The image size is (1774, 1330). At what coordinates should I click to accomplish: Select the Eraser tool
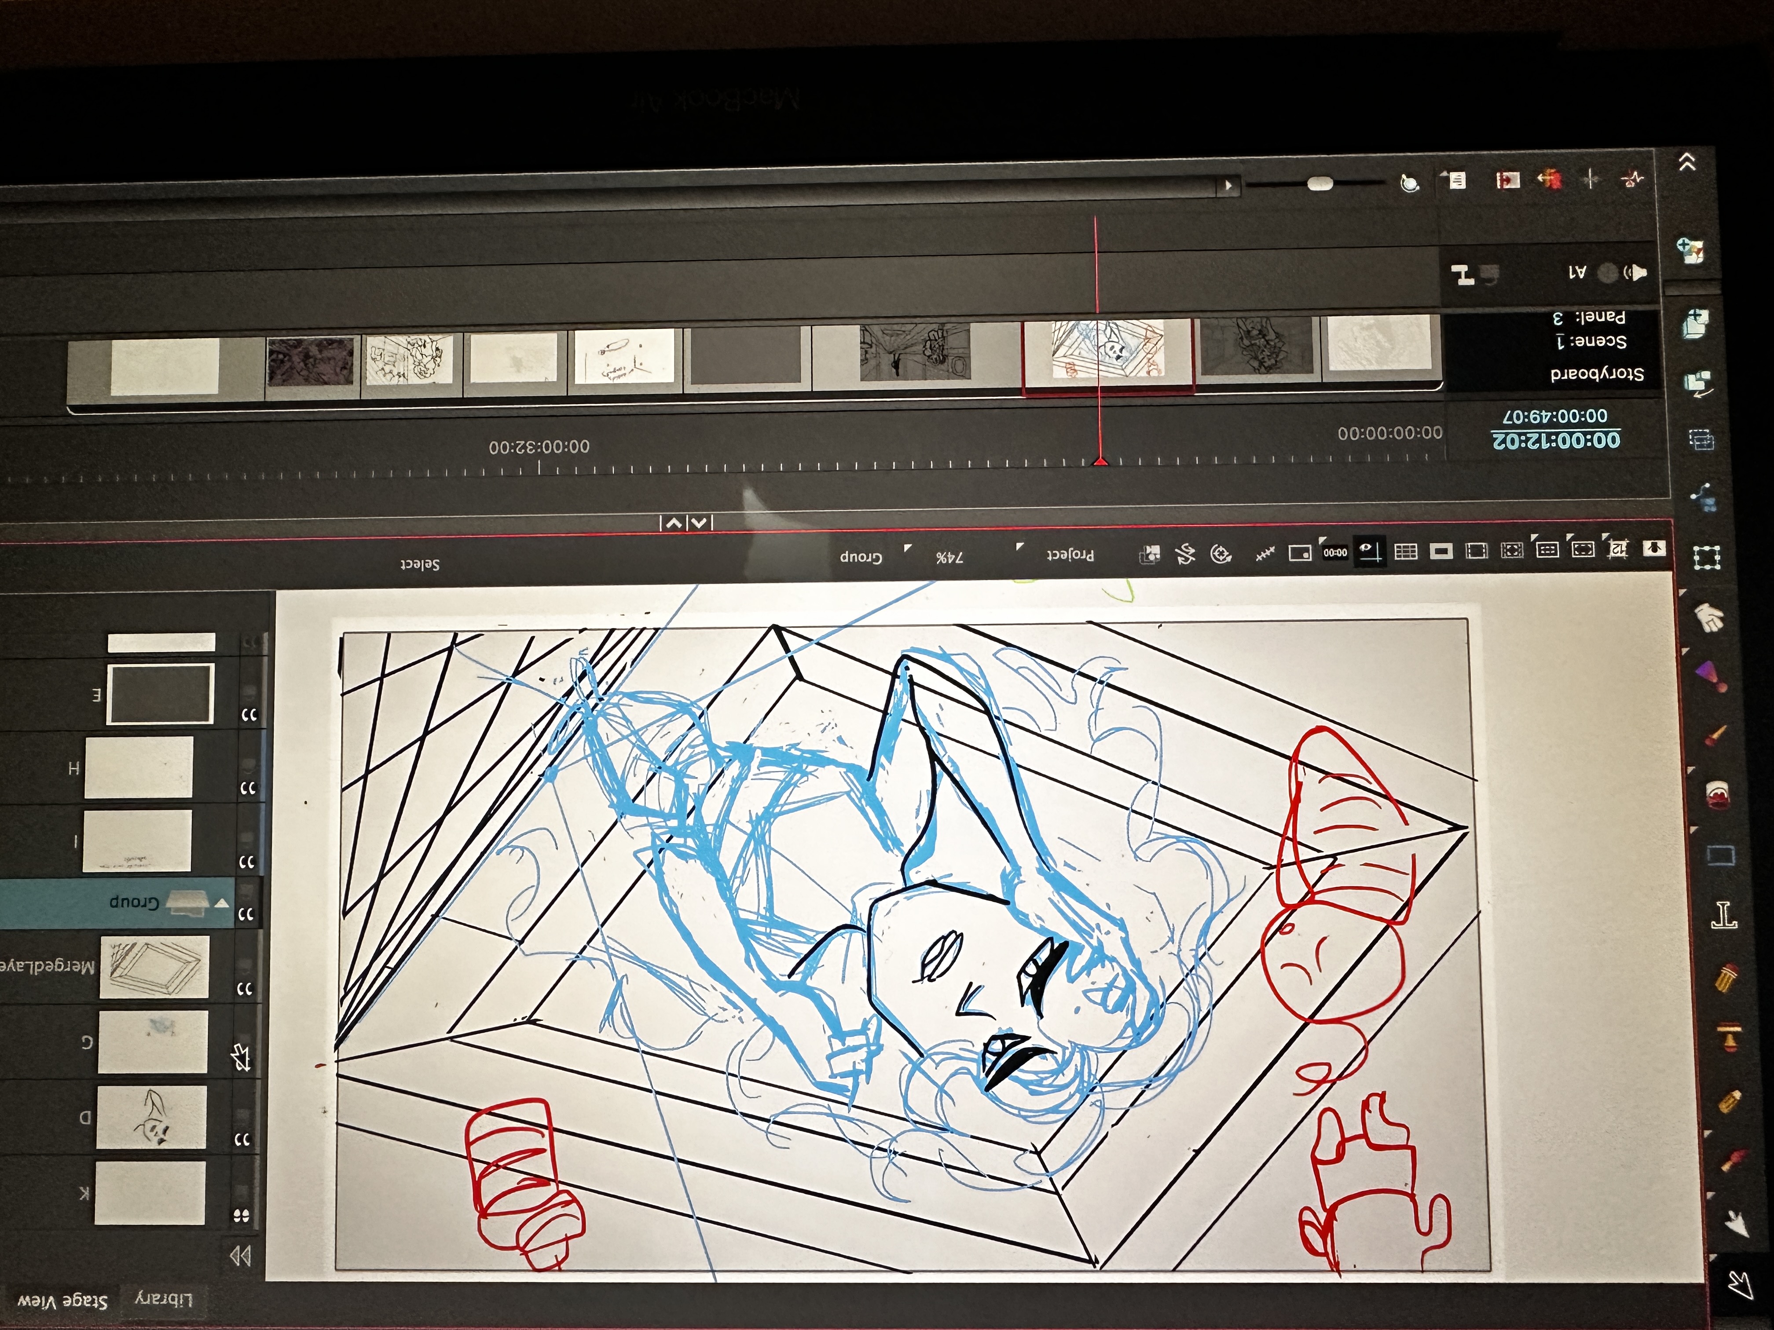click(1727, 977)
